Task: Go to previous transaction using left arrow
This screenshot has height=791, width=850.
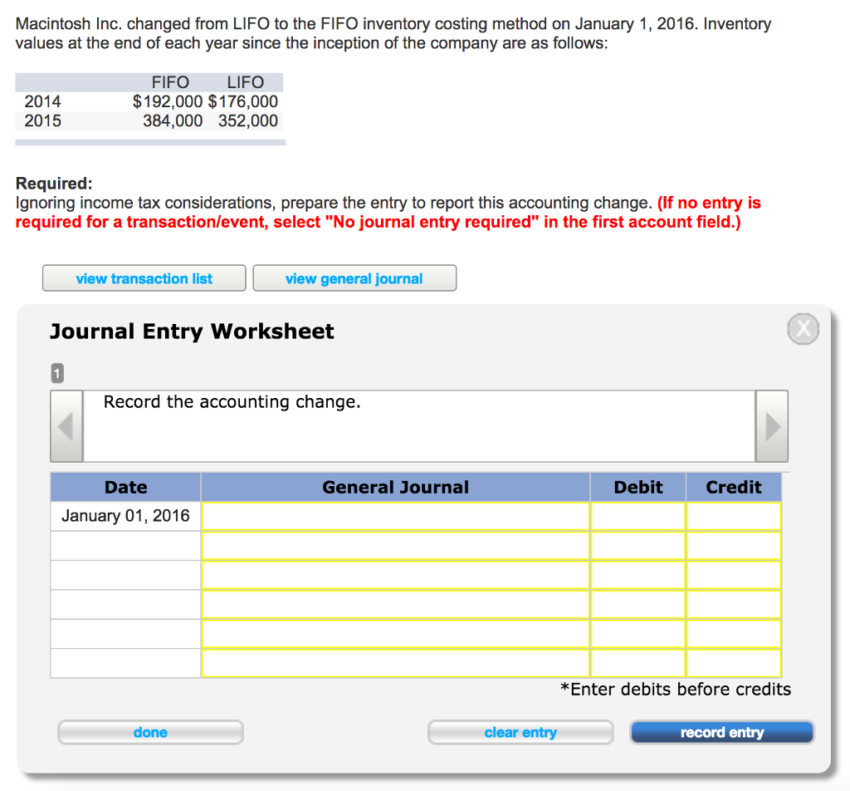Action: pos(66,426)
